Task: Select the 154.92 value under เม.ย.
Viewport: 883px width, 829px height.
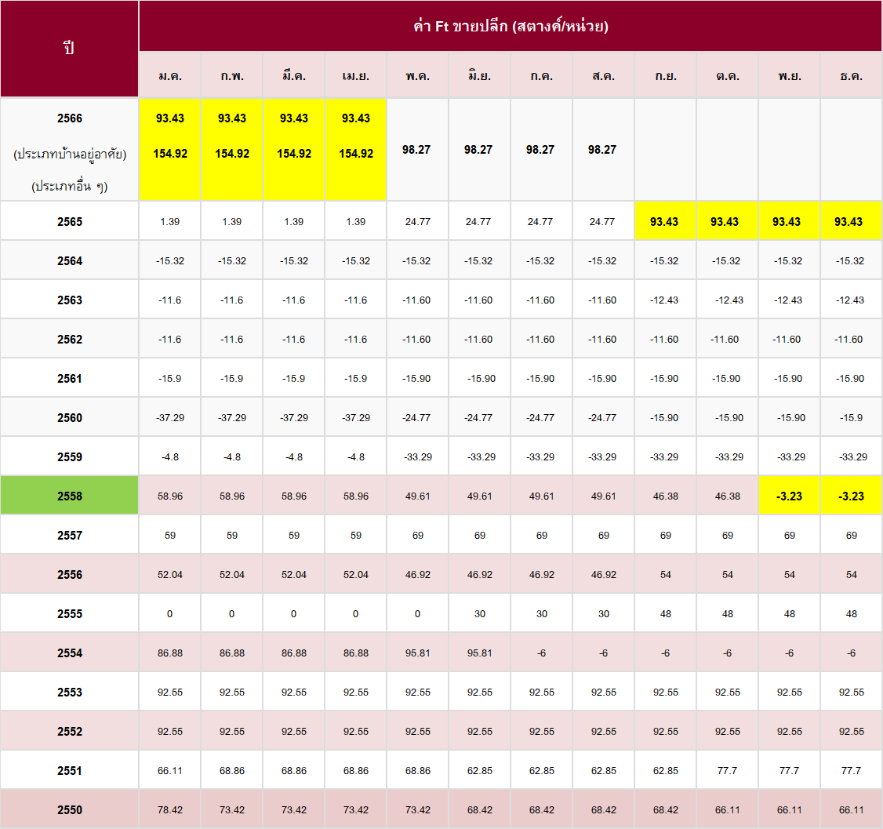Action: point(355,154)
